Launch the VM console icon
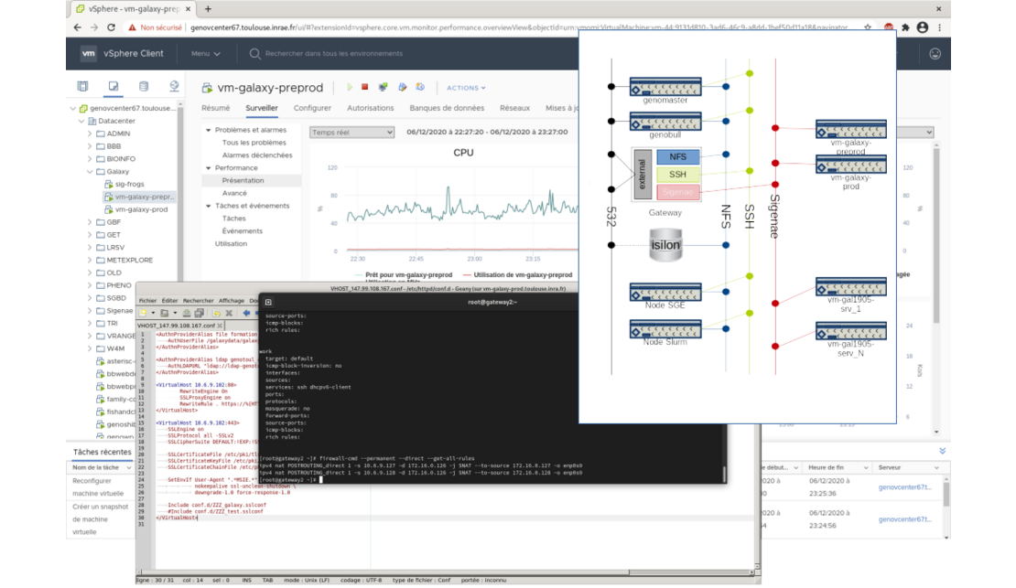The width and height of the screenshot is (1016, 588). coord(383,87)
